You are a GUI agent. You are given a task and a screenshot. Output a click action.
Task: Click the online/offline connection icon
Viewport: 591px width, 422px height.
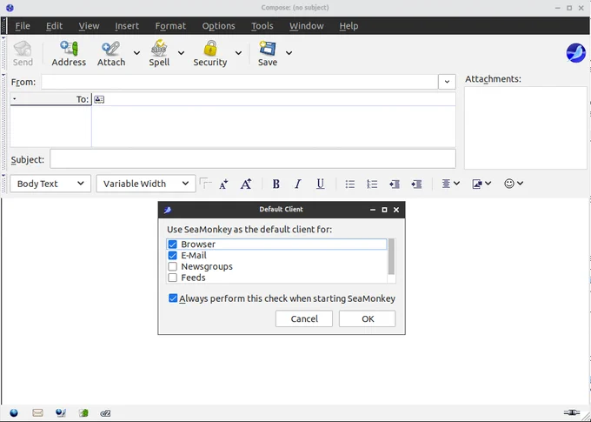pos(571,412)
